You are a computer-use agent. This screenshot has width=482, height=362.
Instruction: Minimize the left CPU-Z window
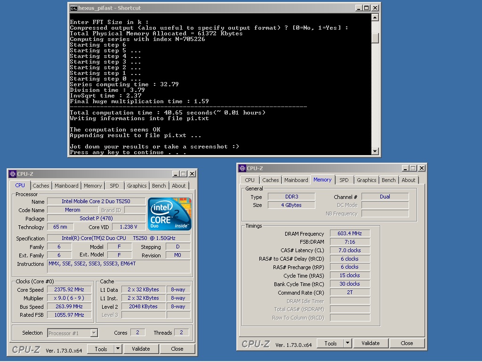tap(176, 174)
